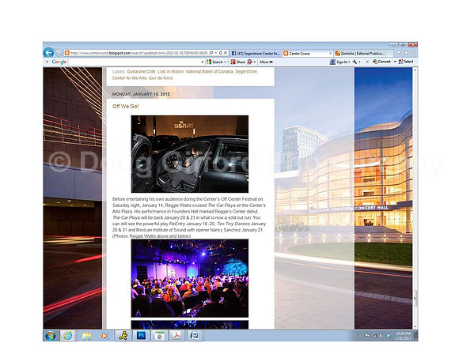Click the Google toolbar Search button

click(214, 62)
